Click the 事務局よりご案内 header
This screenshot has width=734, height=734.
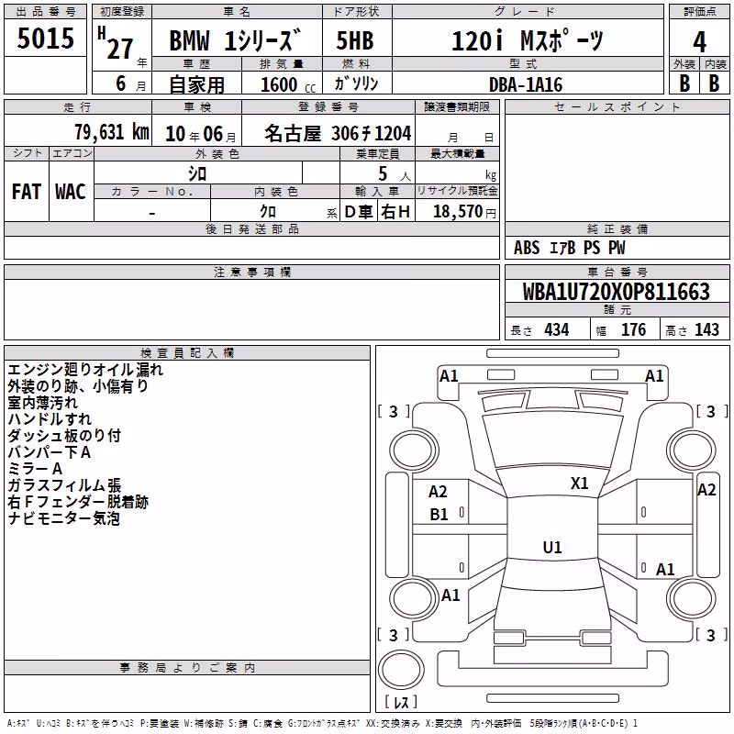click(x=187, y=668)
